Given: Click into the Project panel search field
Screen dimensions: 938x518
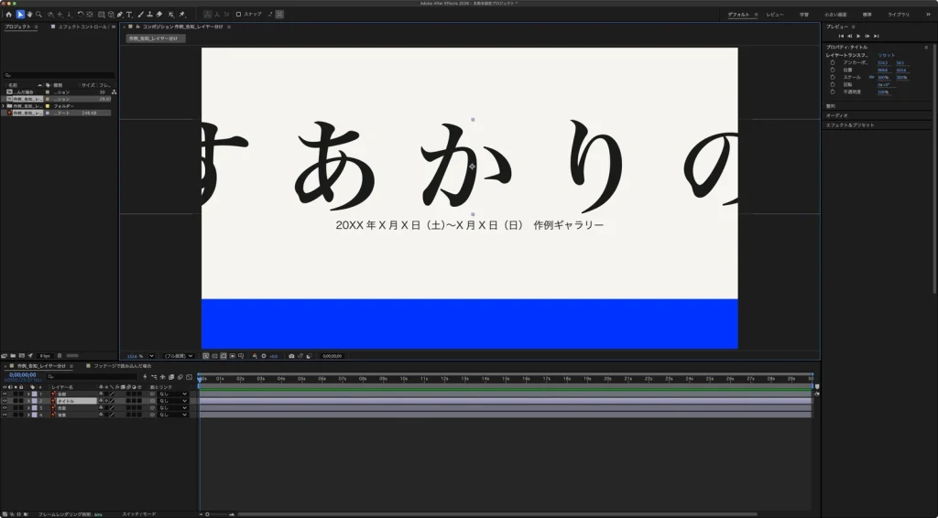Looking at the screenshot, I should point(59,75).
